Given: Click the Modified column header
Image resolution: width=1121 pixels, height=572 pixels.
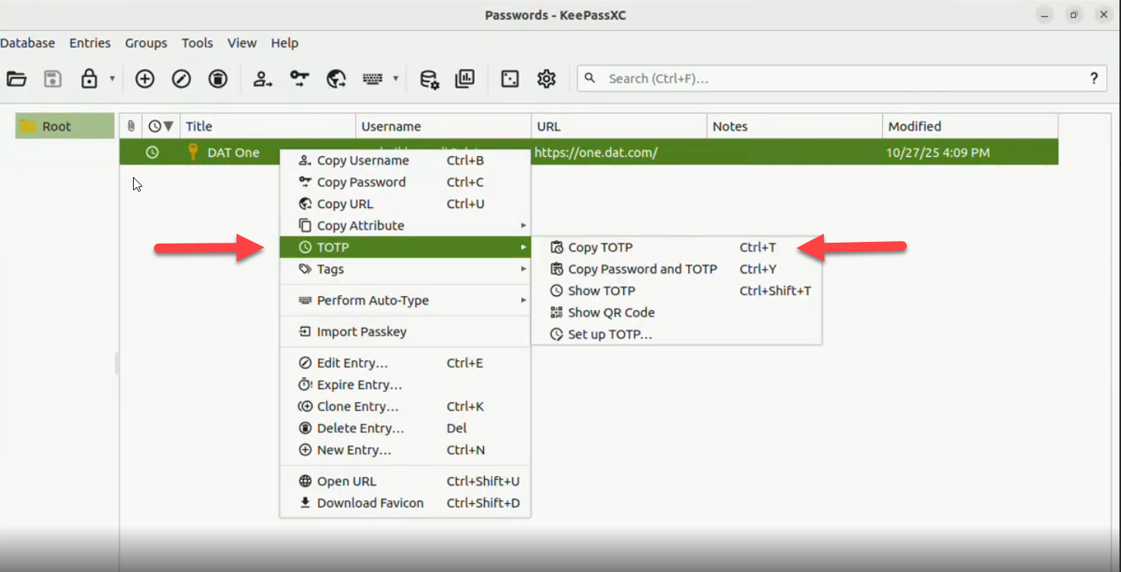Looking at the screenshot, I should click(915, 126).
